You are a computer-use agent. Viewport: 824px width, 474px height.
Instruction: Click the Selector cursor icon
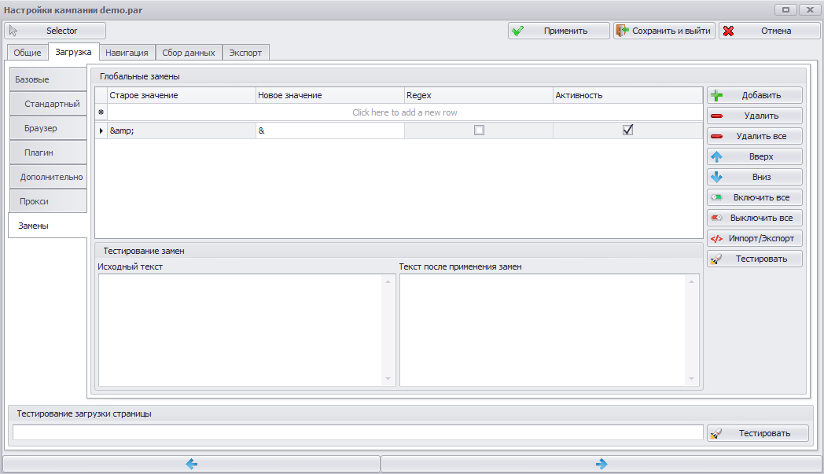[13, 31]
